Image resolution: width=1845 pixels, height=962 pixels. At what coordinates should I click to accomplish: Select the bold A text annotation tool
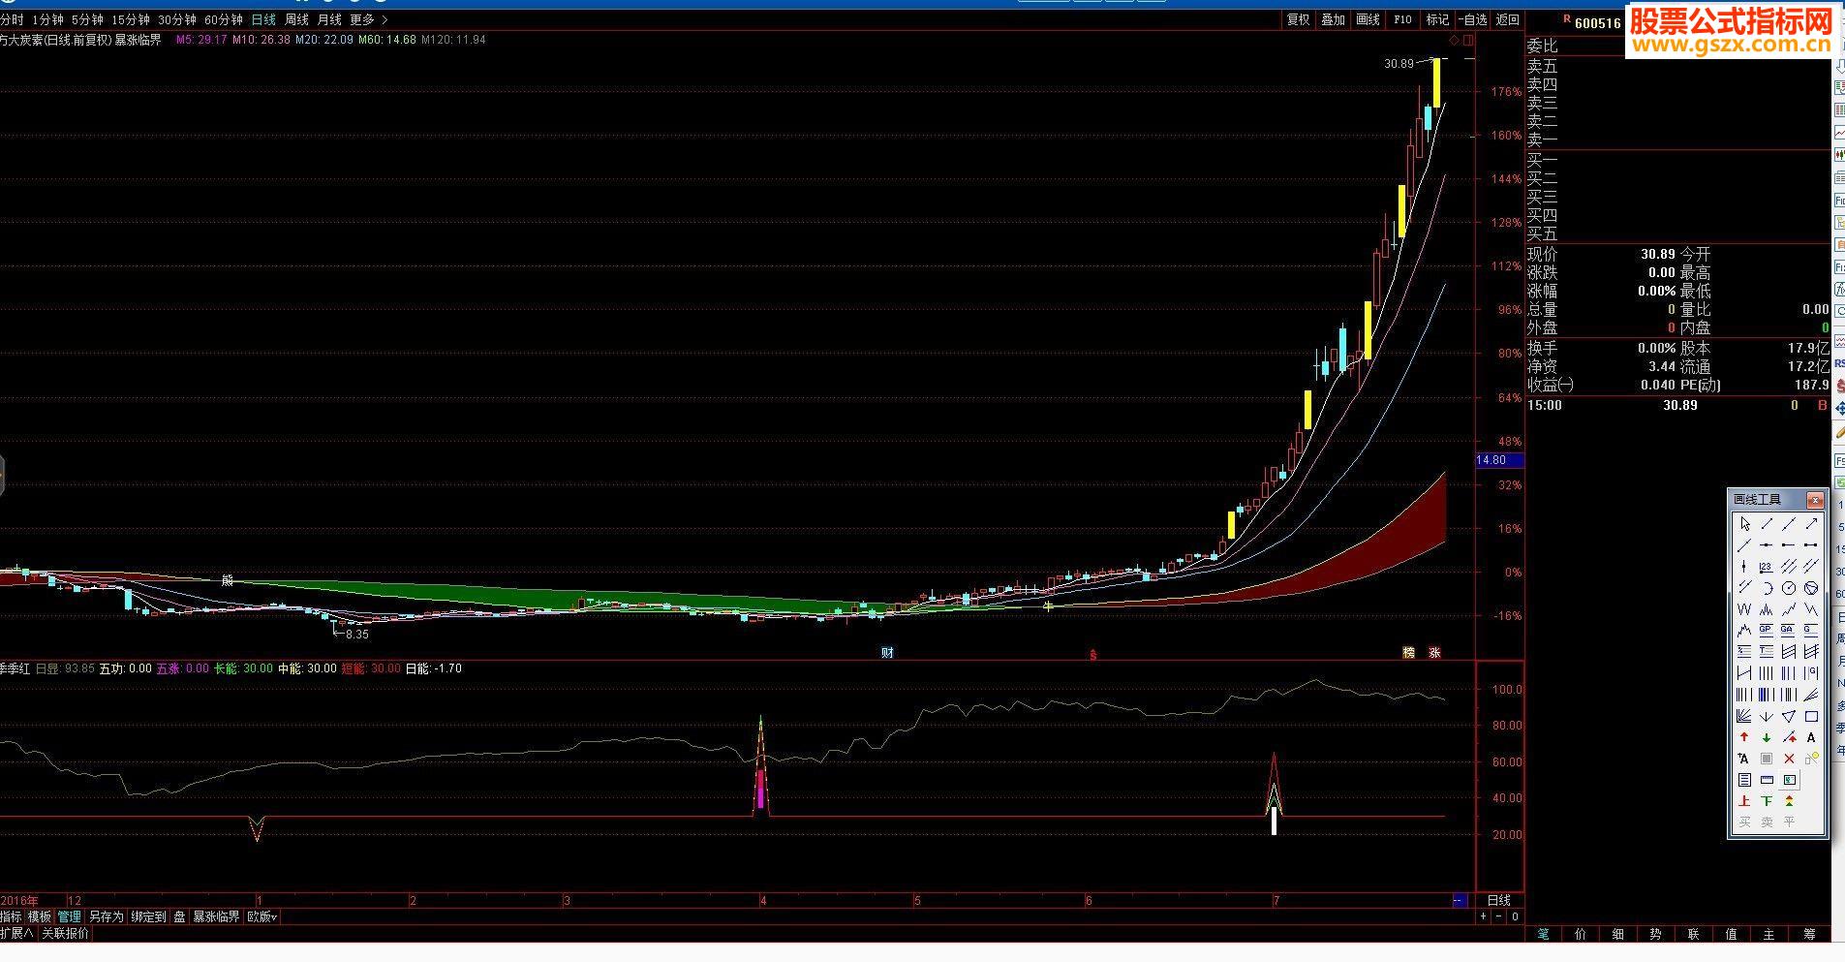click(1811, 738)
